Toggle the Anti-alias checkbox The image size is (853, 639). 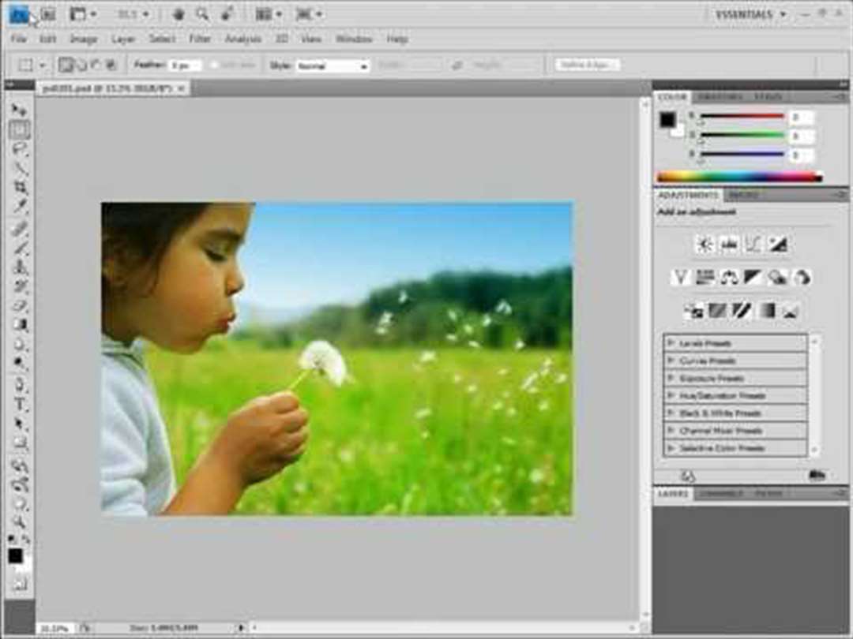click(214, 65)
